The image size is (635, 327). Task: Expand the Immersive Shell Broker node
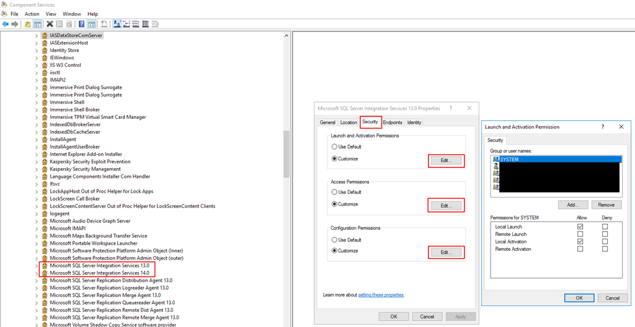coord(37,110)
